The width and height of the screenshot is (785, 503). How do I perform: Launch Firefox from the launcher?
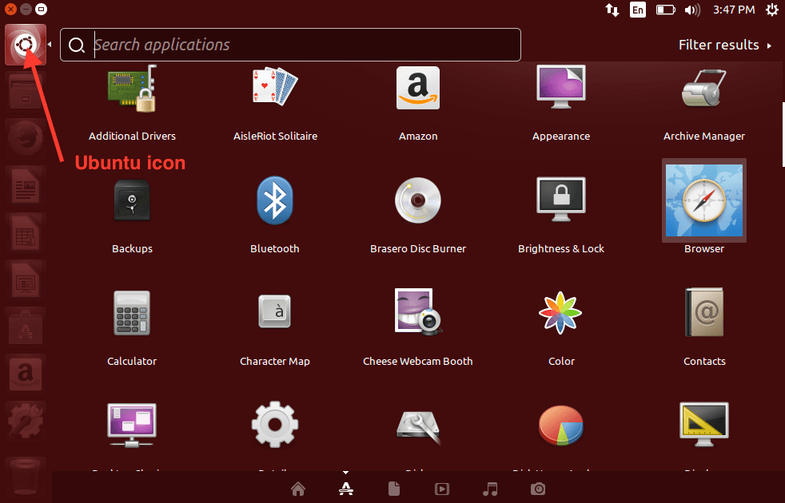[26, 138]
